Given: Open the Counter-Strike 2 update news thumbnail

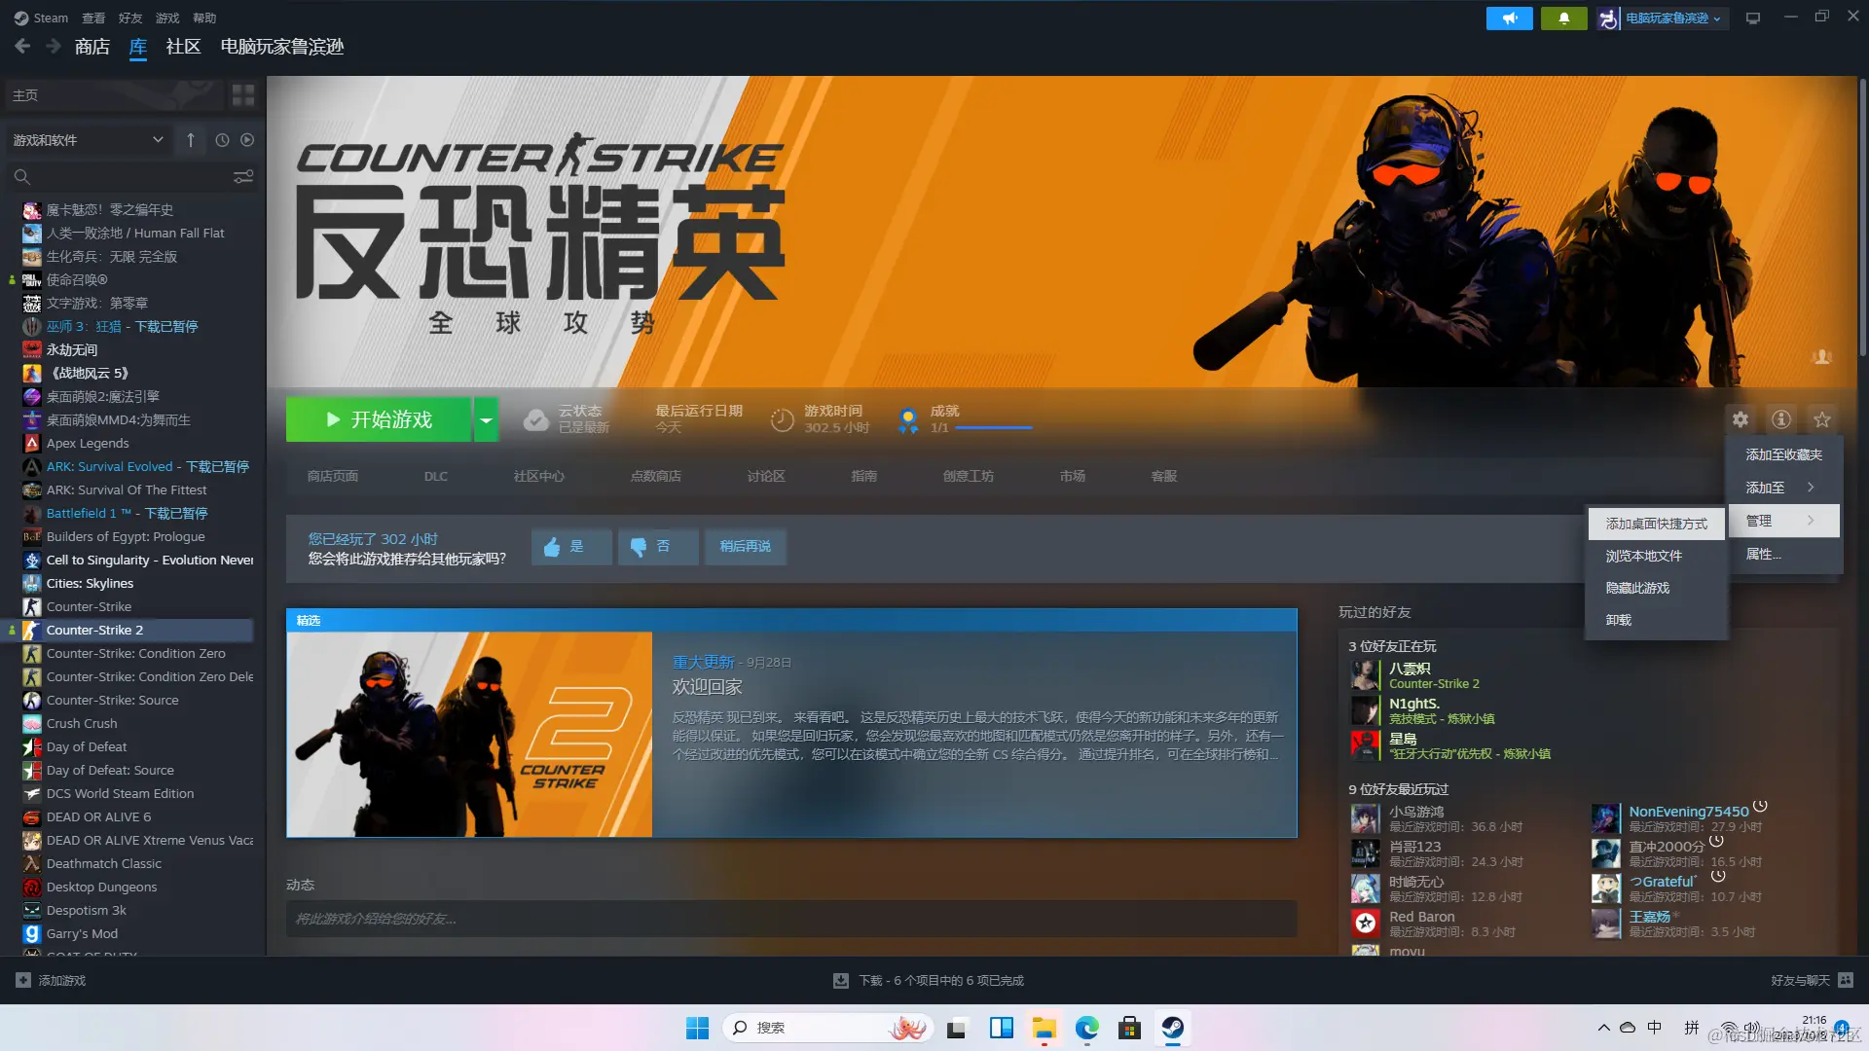Looking at the screenshot, I should [469, 733].
